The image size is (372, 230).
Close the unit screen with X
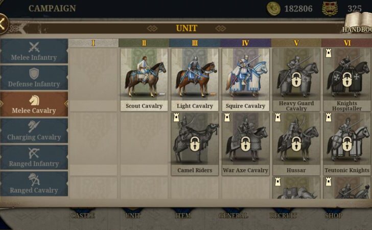tap(3, 24)
